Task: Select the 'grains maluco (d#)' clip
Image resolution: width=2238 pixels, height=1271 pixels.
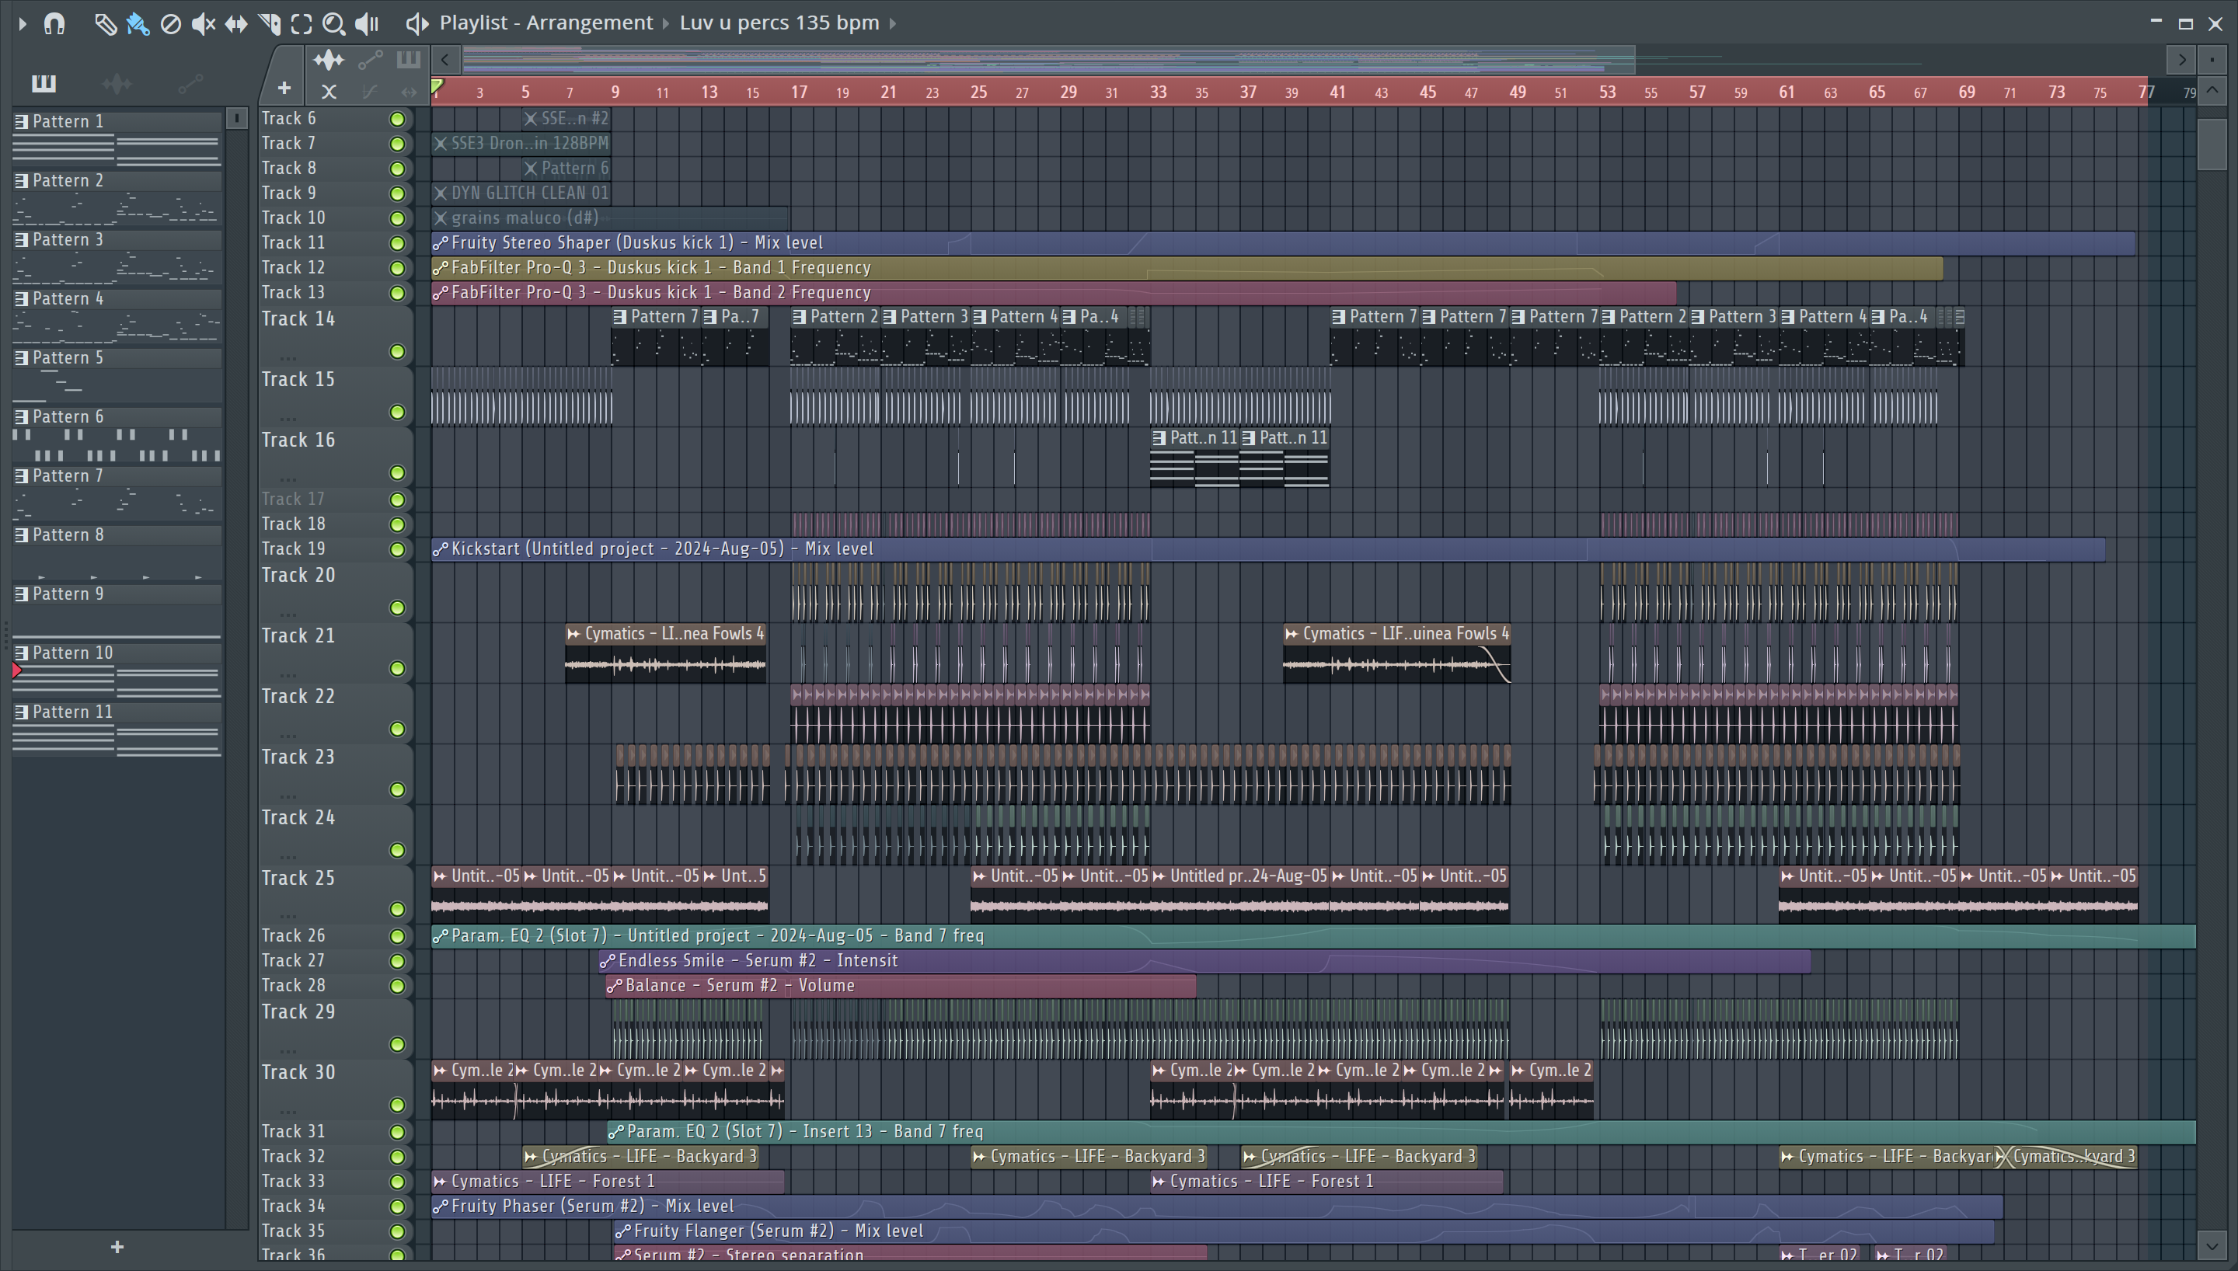Action: pos(609,218)
